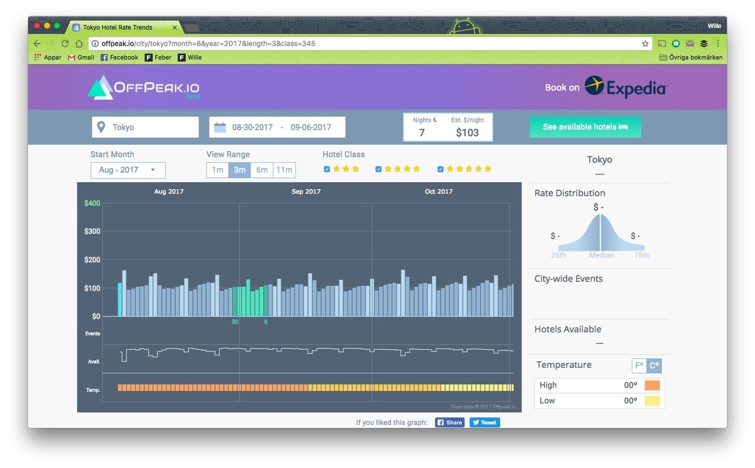Image resolution: width=755 pixels, height=468 pixels.
Task: Click the calendar icon in date field
Action: pyautogui.click(x=220, y=127)
